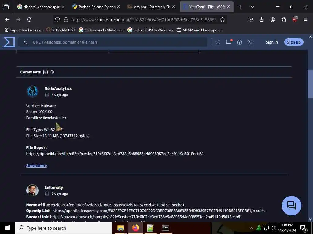Click the Comments info circle icon
Image resolution: width=313 pixels, height=234 pixels.
pos(52,72)
